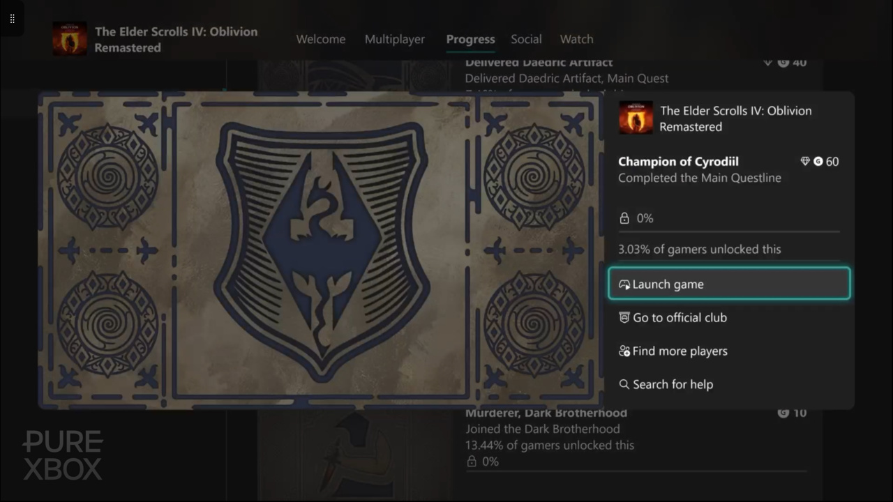Viewport: 893px width, 502px height.
Task: Click the achievement progress bar at 0%
Action: click(729, 231)
